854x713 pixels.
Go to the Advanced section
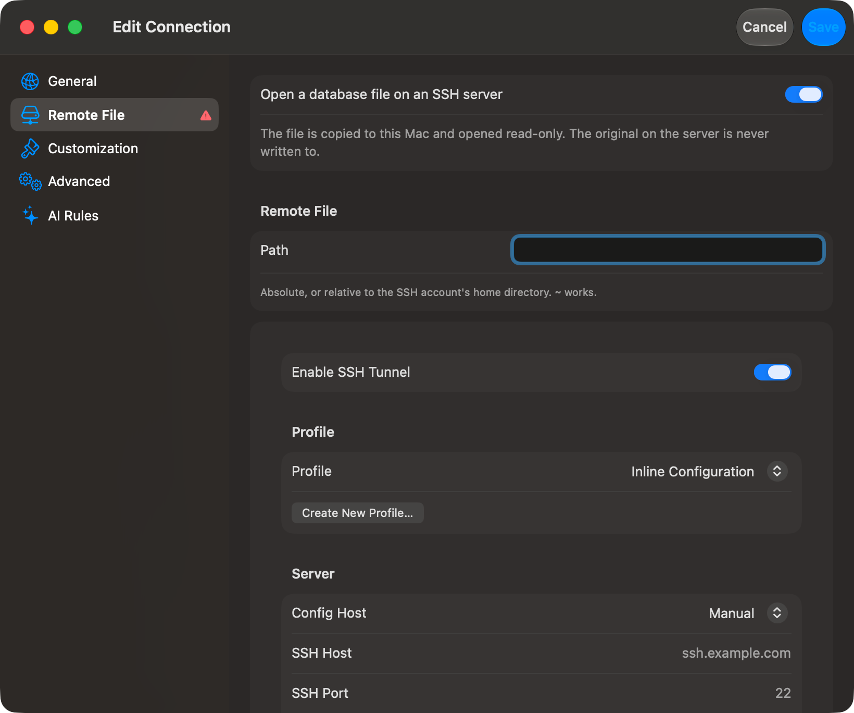pos(115,181)
